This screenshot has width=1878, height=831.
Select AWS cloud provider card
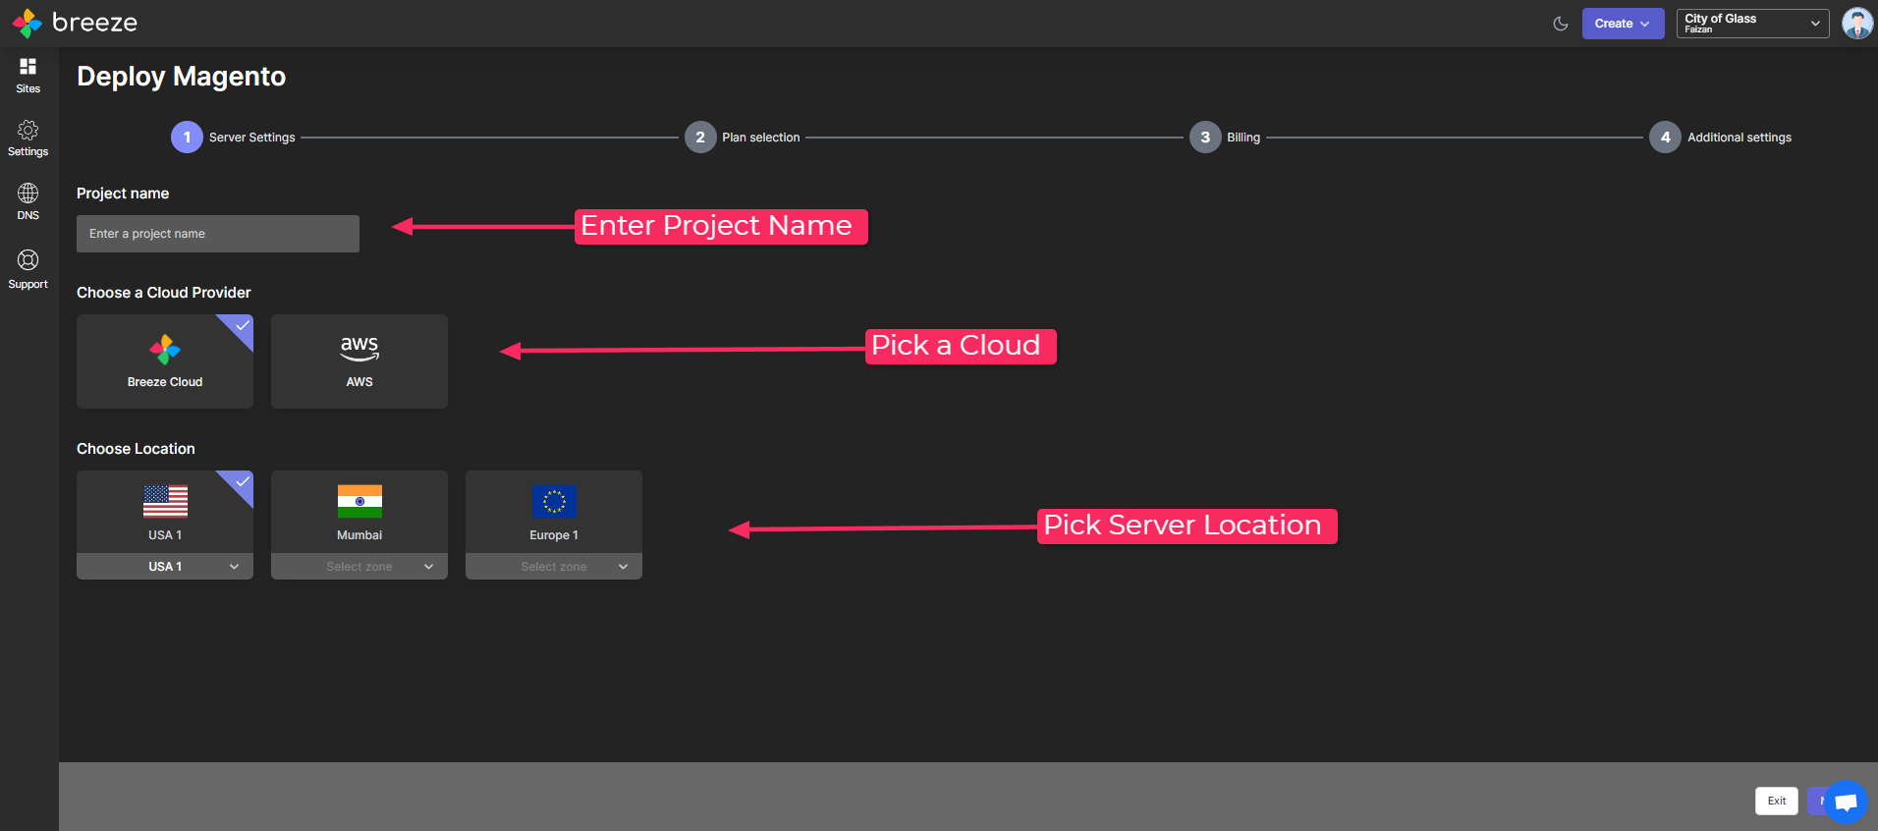coord(359,361)
